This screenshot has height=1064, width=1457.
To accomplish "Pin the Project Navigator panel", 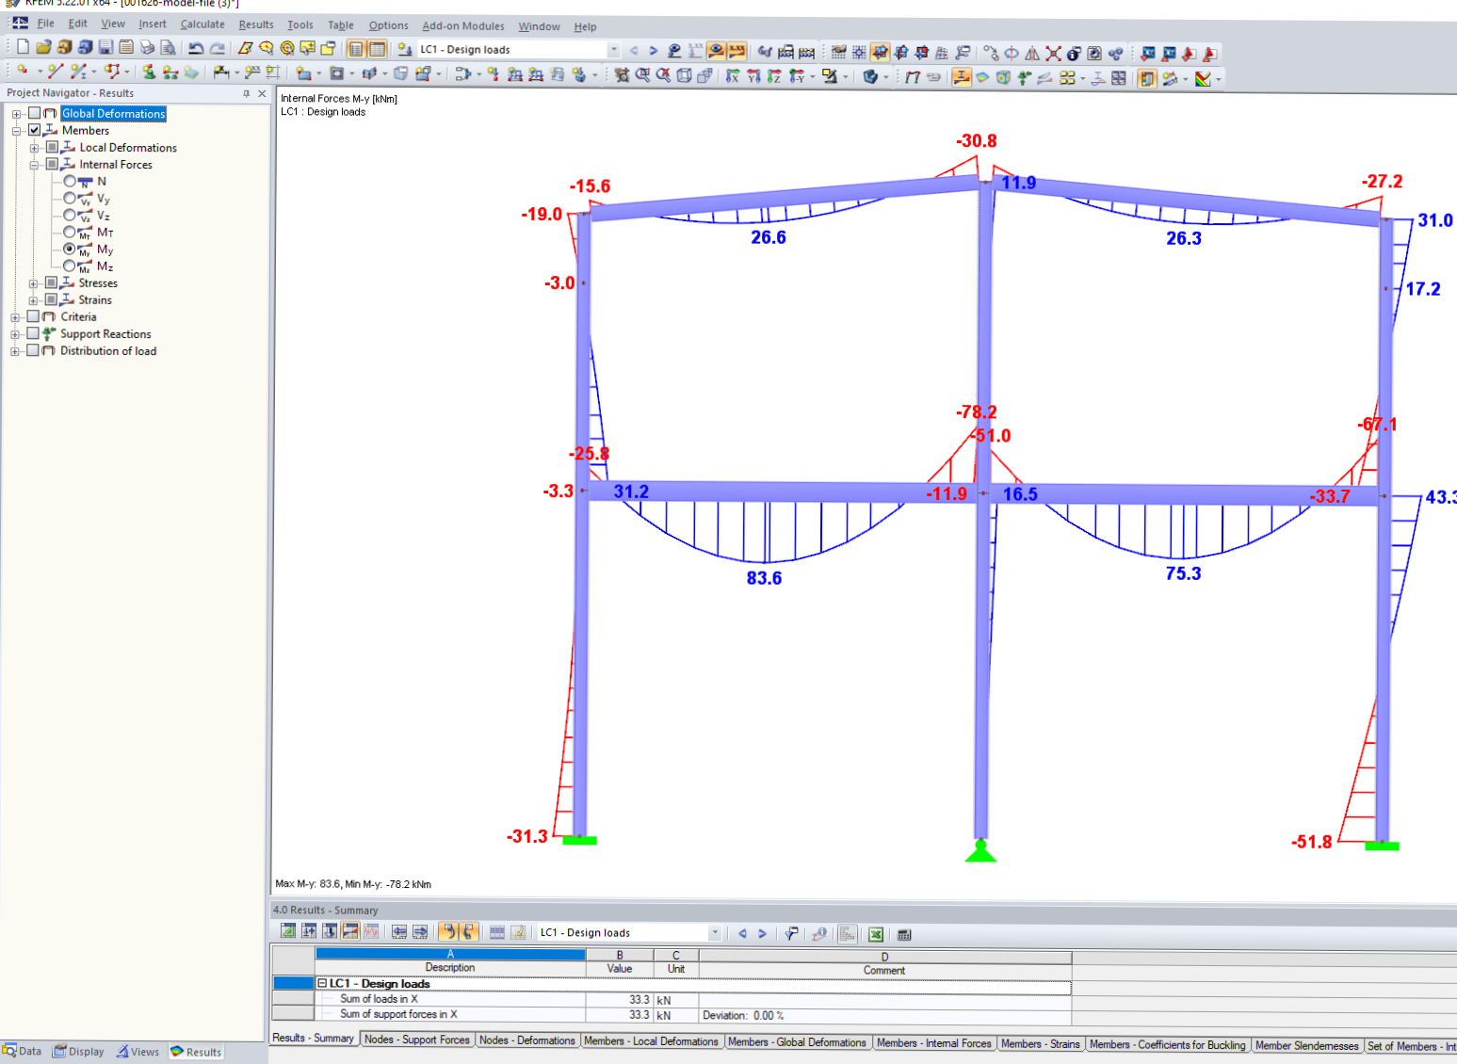I will click(x=246, y=93).
